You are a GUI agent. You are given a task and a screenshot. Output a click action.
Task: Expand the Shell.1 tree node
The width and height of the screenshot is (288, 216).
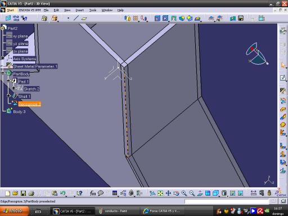coord(8,96)
